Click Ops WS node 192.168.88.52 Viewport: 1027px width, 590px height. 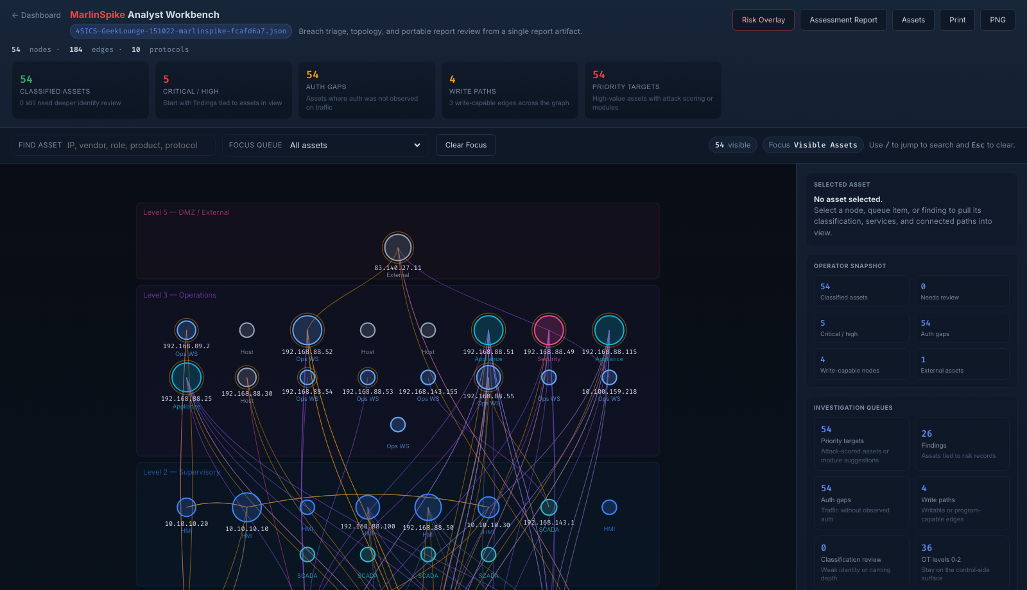307,330
